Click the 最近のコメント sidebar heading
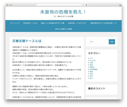Screen dimensions: 127x107 click(x=97, y=89)
